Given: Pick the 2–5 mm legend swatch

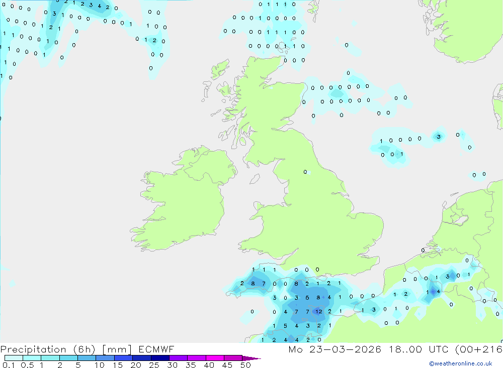Looking at the screenshot, I should [68, 358].
